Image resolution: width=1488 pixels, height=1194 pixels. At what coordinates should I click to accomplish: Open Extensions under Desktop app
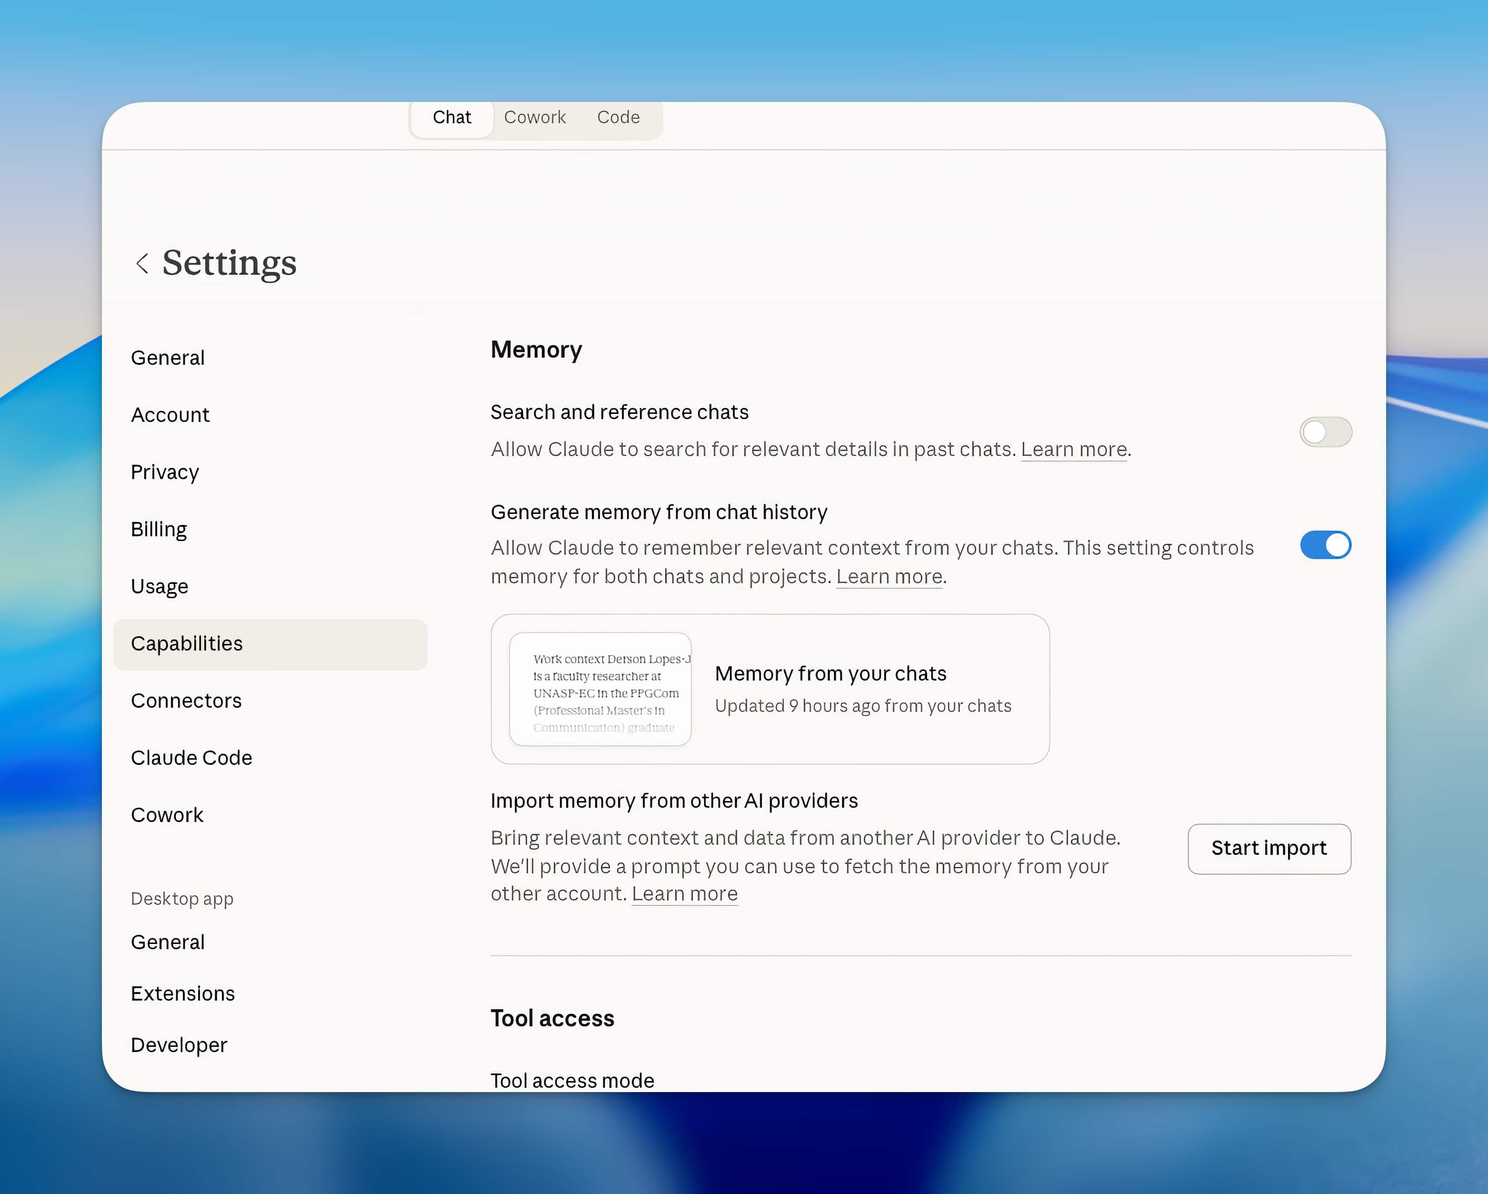183,993
